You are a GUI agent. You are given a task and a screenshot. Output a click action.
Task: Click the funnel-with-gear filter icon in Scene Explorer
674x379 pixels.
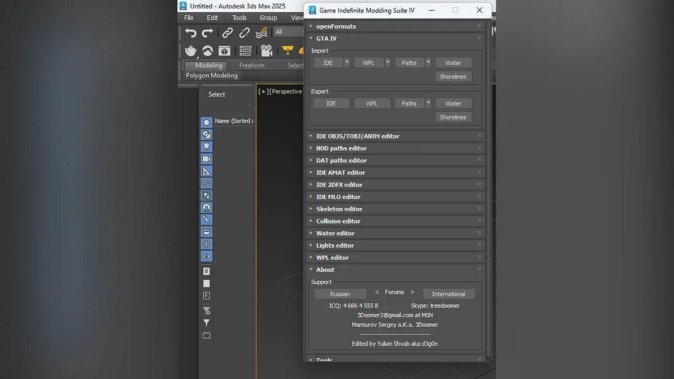207,310
